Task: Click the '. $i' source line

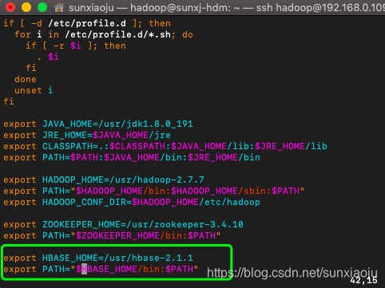Action: coord(48,57)
